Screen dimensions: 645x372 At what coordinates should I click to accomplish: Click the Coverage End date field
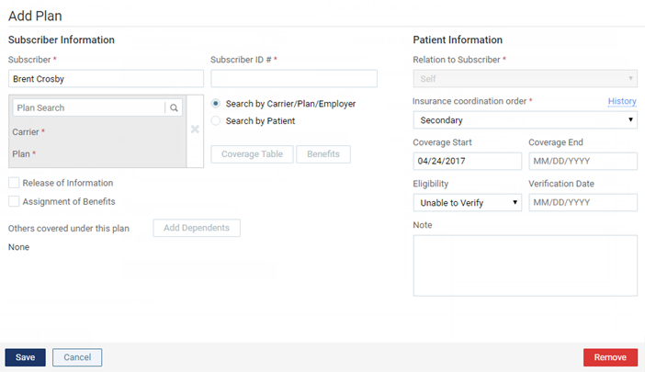tap(583, 161)
